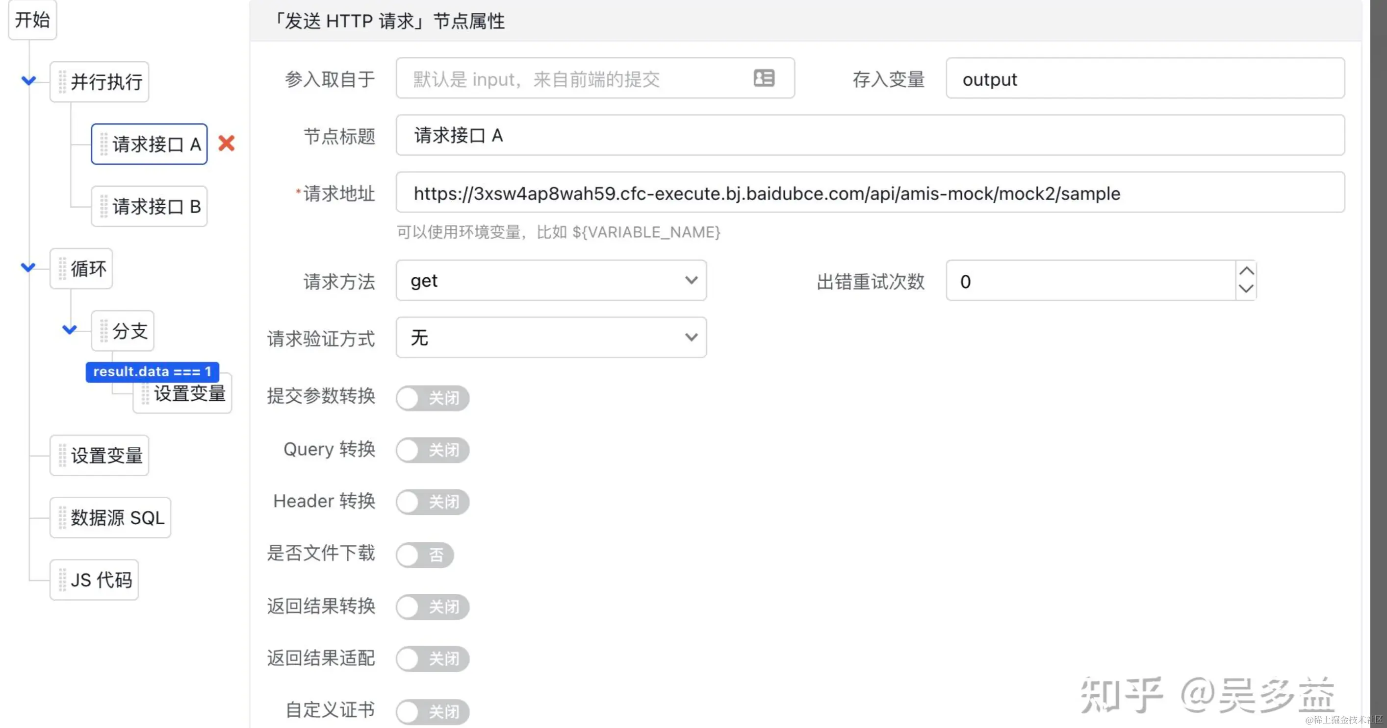Open the 请求验证方式 dropdown

[551, 338]
